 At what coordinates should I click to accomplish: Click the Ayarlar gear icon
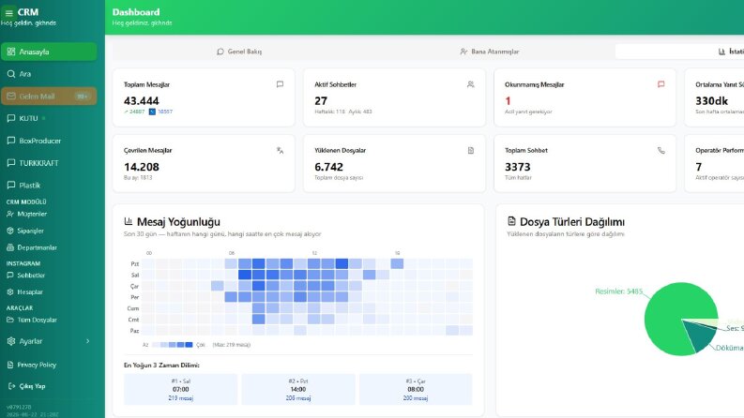pyautogui.click(x=11, y=341)
